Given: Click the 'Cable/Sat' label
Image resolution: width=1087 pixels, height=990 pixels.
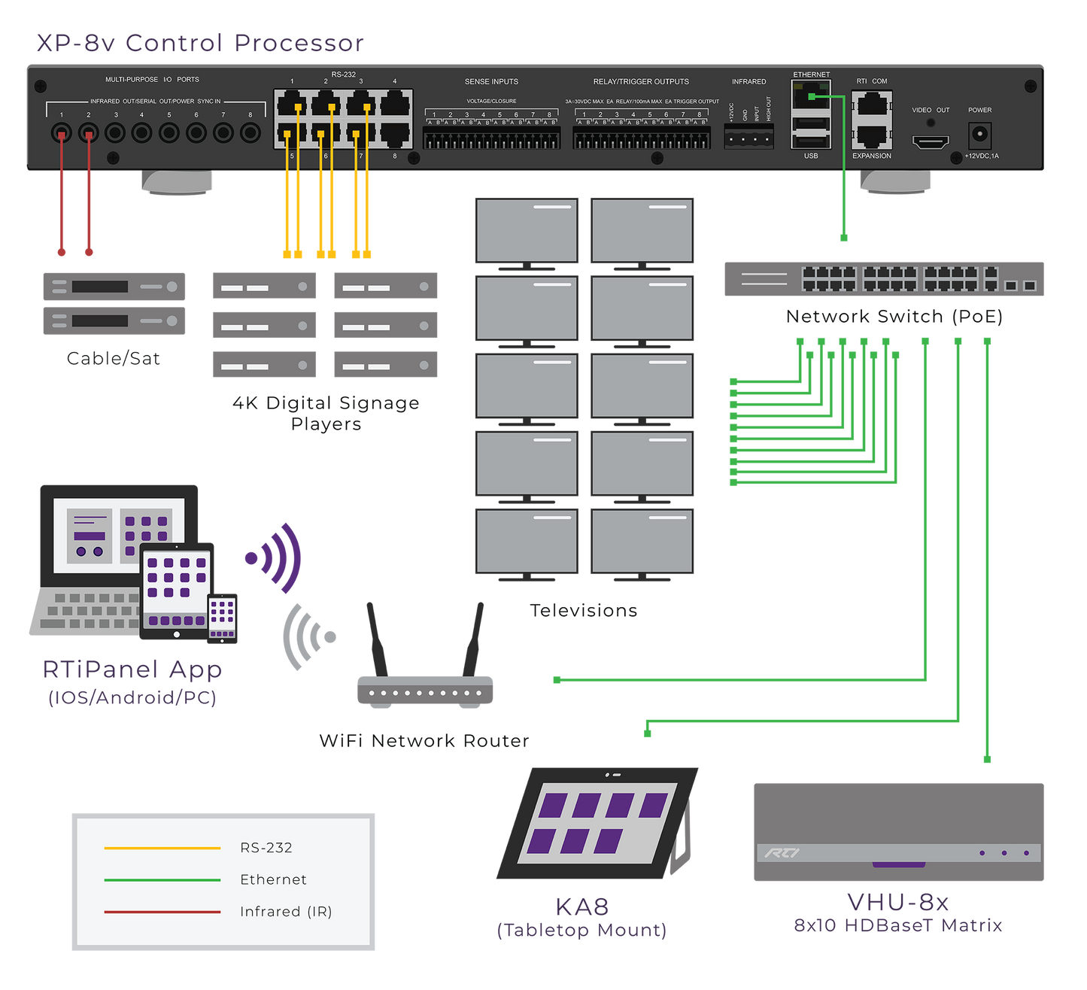Looking at the screenshot, I should [x=114, y=358].
